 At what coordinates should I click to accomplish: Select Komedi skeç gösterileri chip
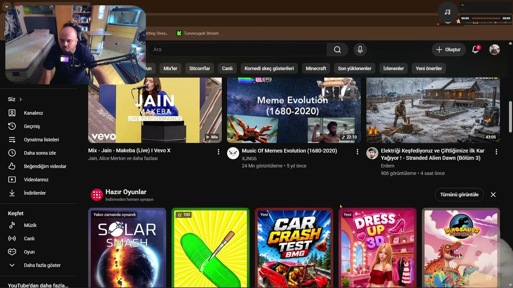click(269, 68)
